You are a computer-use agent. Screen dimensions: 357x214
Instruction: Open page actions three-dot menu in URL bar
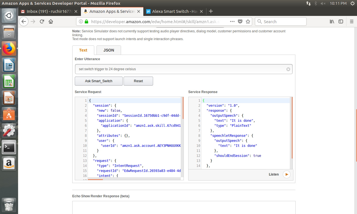(x=232, y=21)
